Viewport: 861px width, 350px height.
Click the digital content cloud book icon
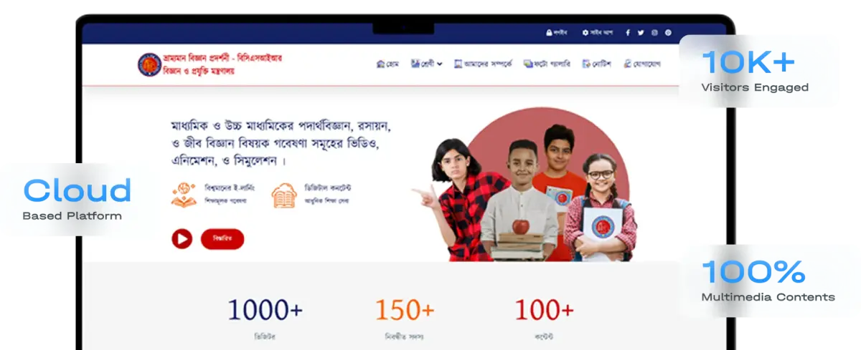[x=284, y=195]
